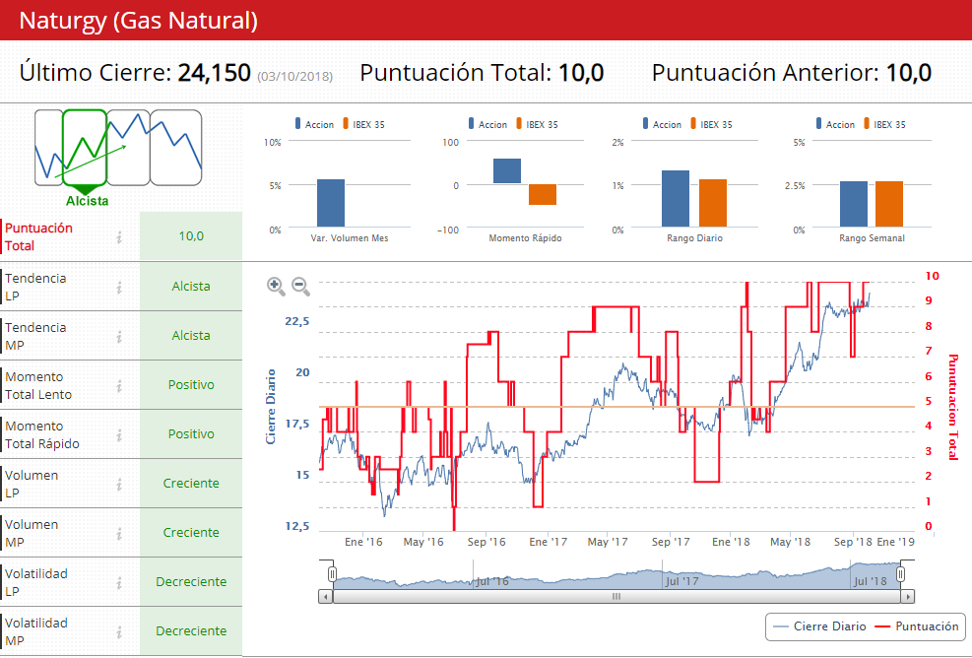
Task: Click the left scroll arrow of chart navigator
Action: 325,597
